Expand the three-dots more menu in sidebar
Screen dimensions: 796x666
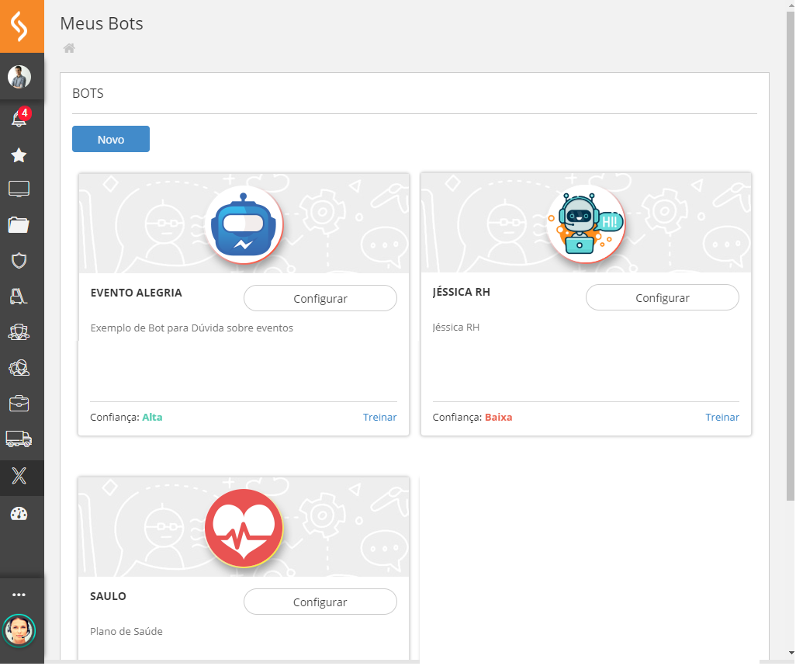tap(19, 595)
